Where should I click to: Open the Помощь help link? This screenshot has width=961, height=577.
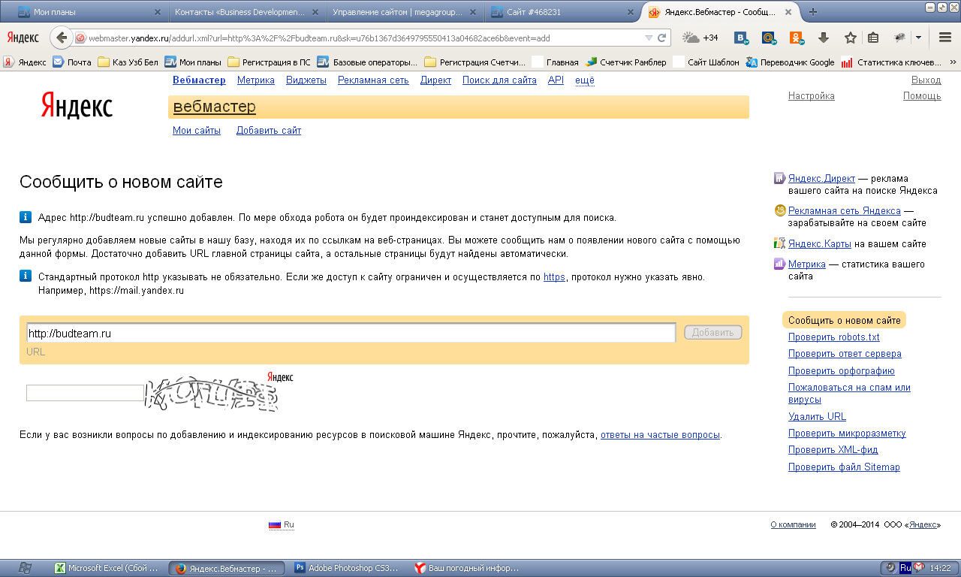click(922, 96)
